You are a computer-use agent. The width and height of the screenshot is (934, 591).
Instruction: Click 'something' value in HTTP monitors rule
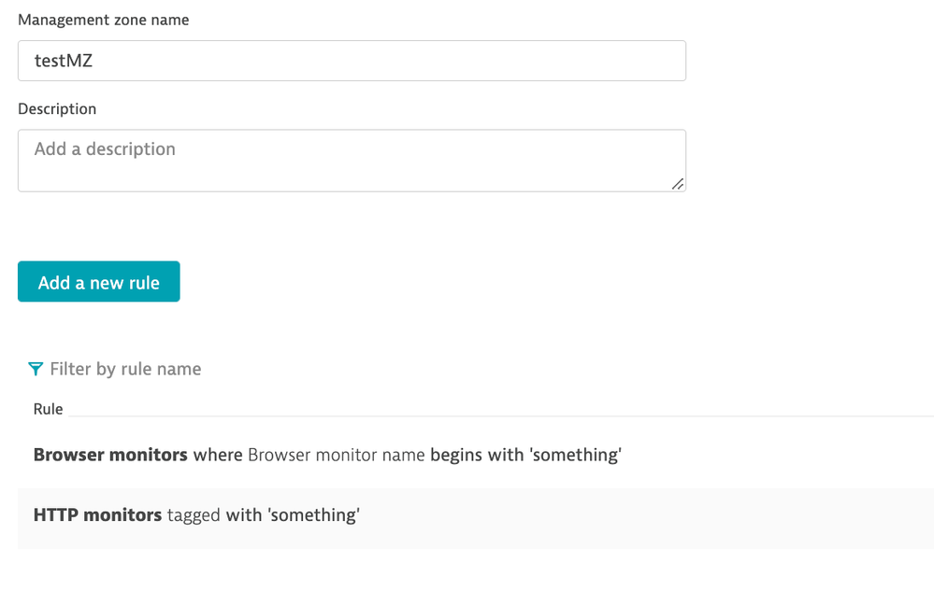(x=315, y=514)
